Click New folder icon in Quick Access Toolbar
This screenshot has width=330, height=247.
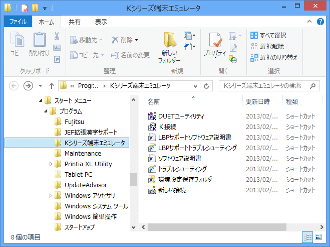[35, 8]
